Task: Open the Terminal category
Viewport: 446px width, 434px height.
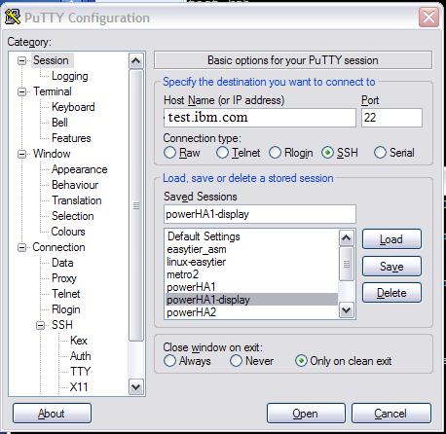Action: 53,91
